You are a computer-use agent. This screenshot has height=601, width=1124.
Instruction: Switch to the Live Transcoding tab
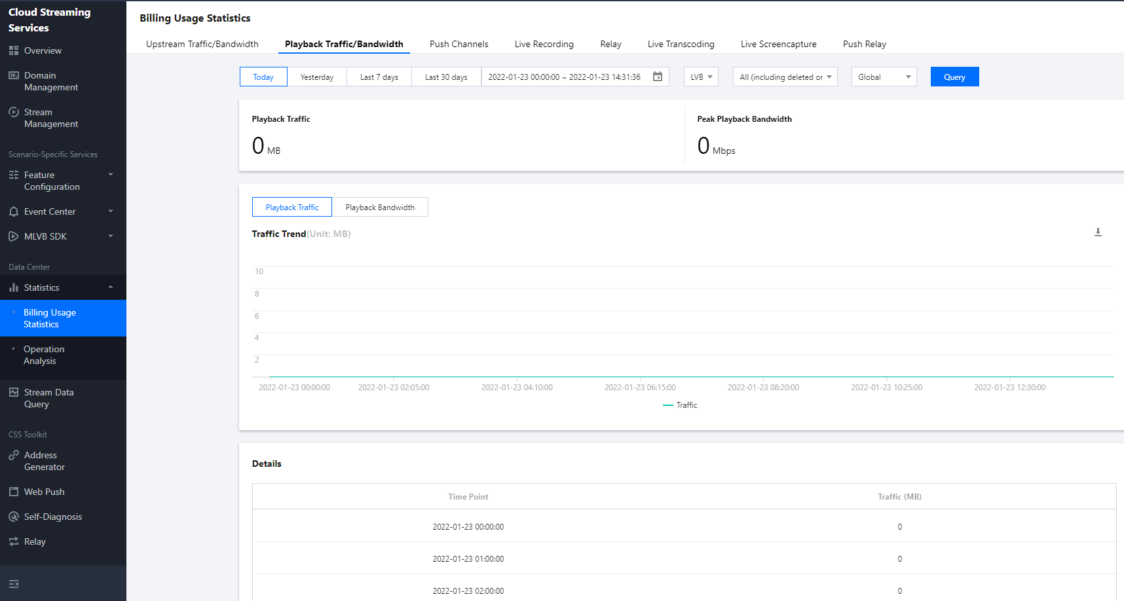[681, 44]
